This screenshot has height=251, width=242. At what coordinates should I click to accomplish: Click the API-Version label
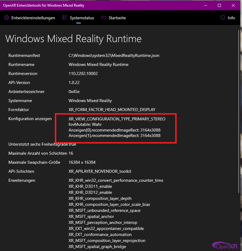(19, 83)
